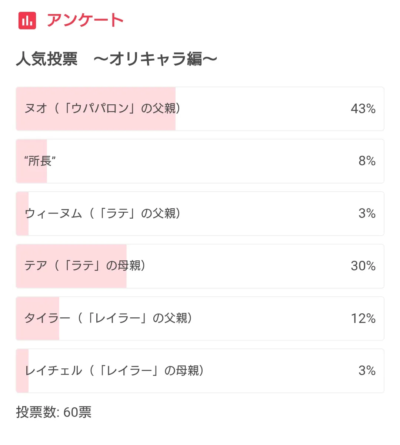Pick the レイチェル（「レイラー」の母親）option
This screenshot has height=445, width=400.
114,371
